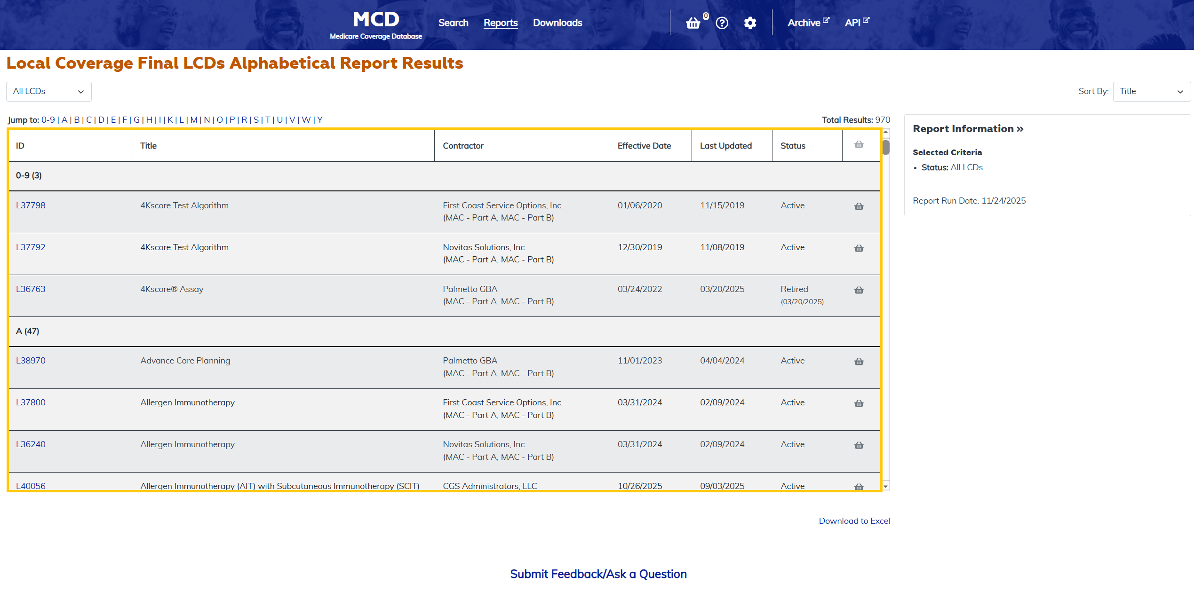The image size is (1194, 592).
Task: Go to the Search menu item
Action: tap(453, 23)
